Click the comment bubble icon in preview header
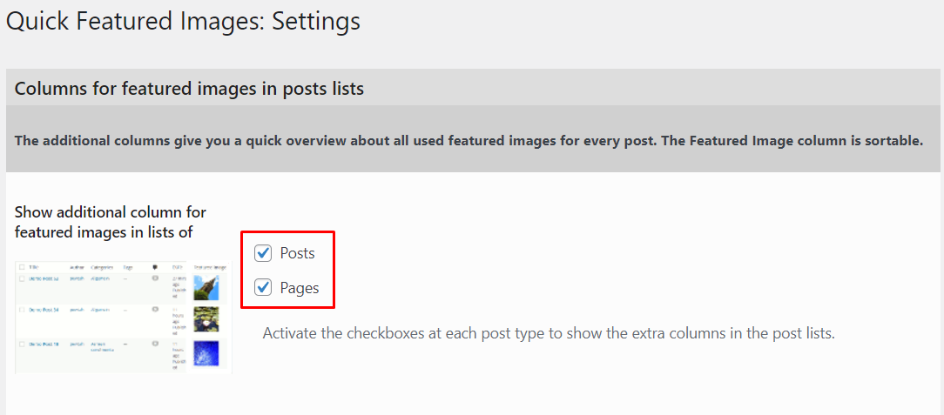944x415 pixels. click(154, 267)
